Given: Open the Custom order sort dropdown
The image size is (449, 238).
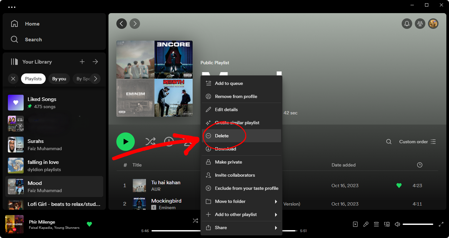Looking at the screenshot, I should (x=417, y=142).
